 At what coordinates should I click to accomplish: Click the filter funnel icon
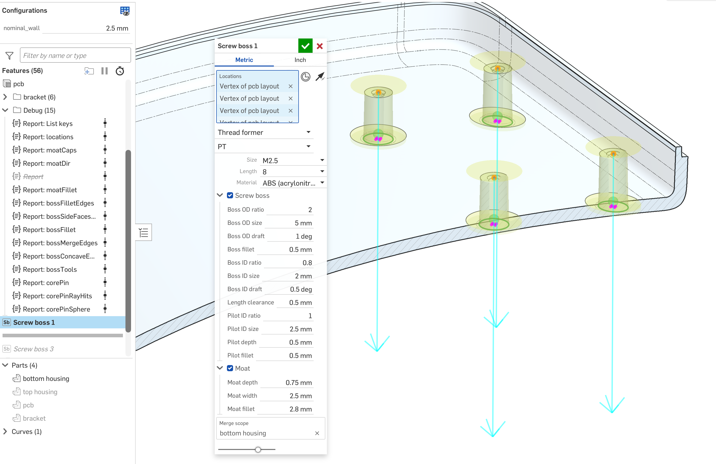click(x=9, y=56)
